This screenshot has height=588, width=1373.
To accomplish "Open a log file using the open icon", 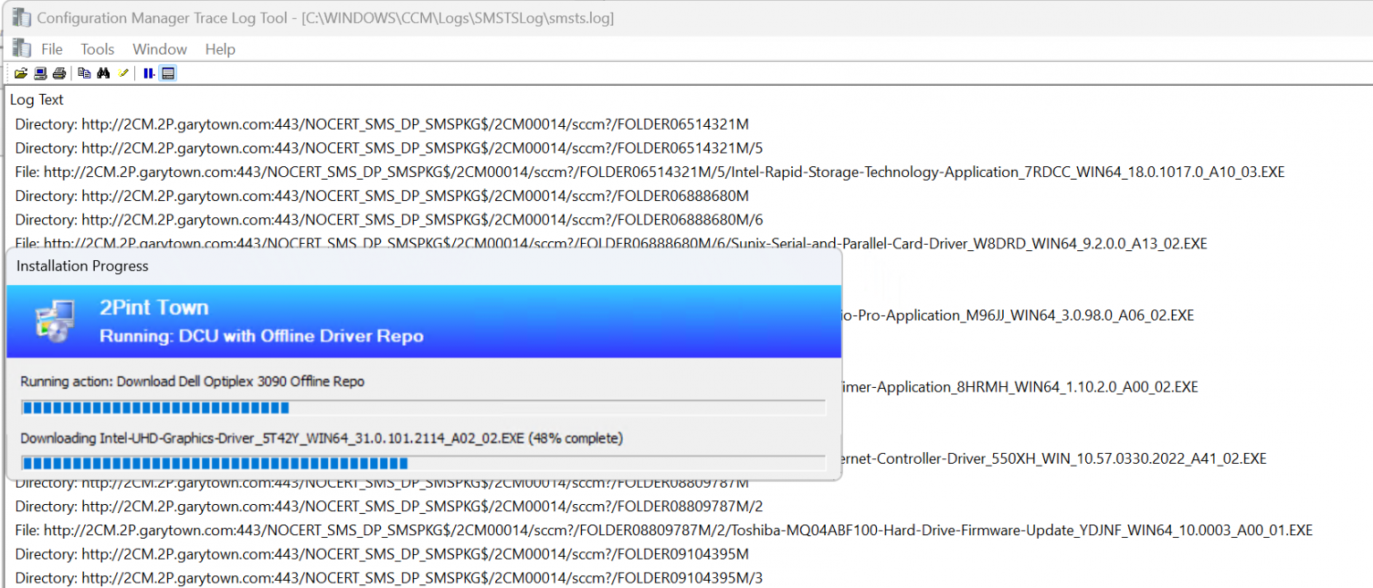I will 21,72.
